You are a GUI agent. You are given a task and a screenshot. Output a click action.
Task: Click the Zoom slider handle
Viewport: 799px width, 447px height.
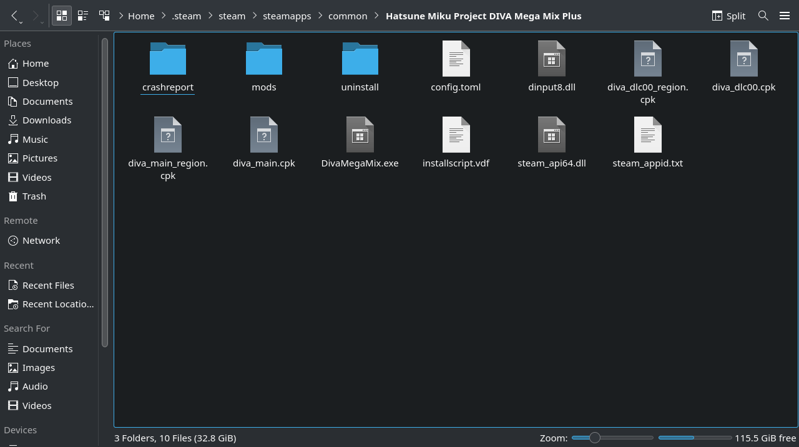click(x=594, y=438)
